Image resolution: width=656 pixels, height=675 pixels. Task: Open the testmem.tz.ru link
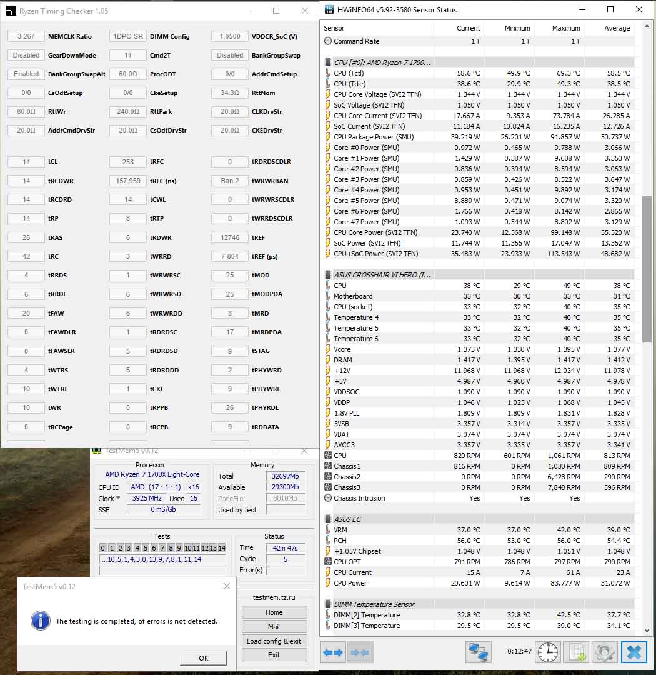tap(274, 597)
